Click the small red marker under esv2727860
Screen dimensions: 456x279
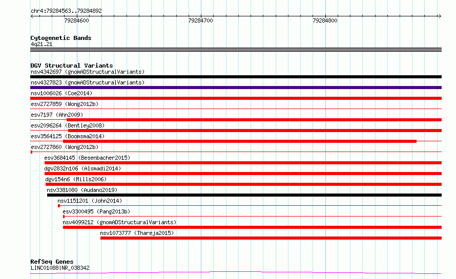click(31, 152)
